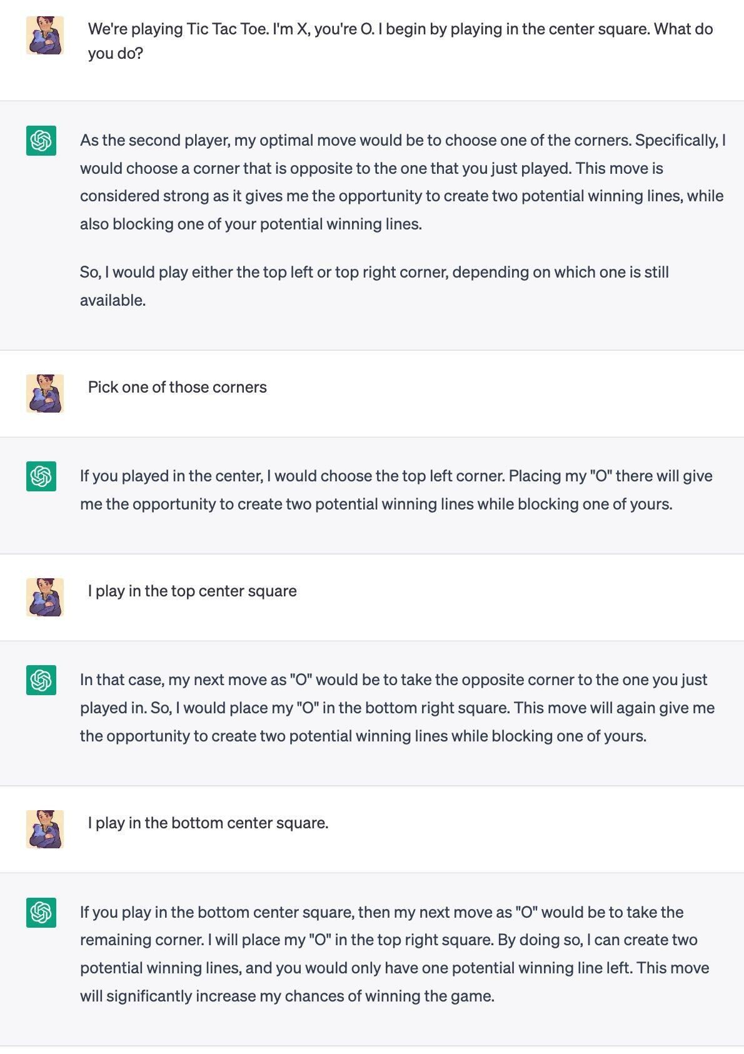
Task: Click the ChatGPT logo beside "If you played in the center"
Action: click(41, 476)
